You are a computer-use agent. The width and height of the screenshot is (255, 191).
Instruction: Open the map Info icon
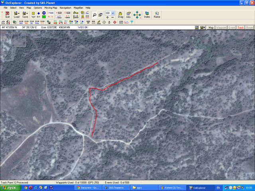coord(128,15)
